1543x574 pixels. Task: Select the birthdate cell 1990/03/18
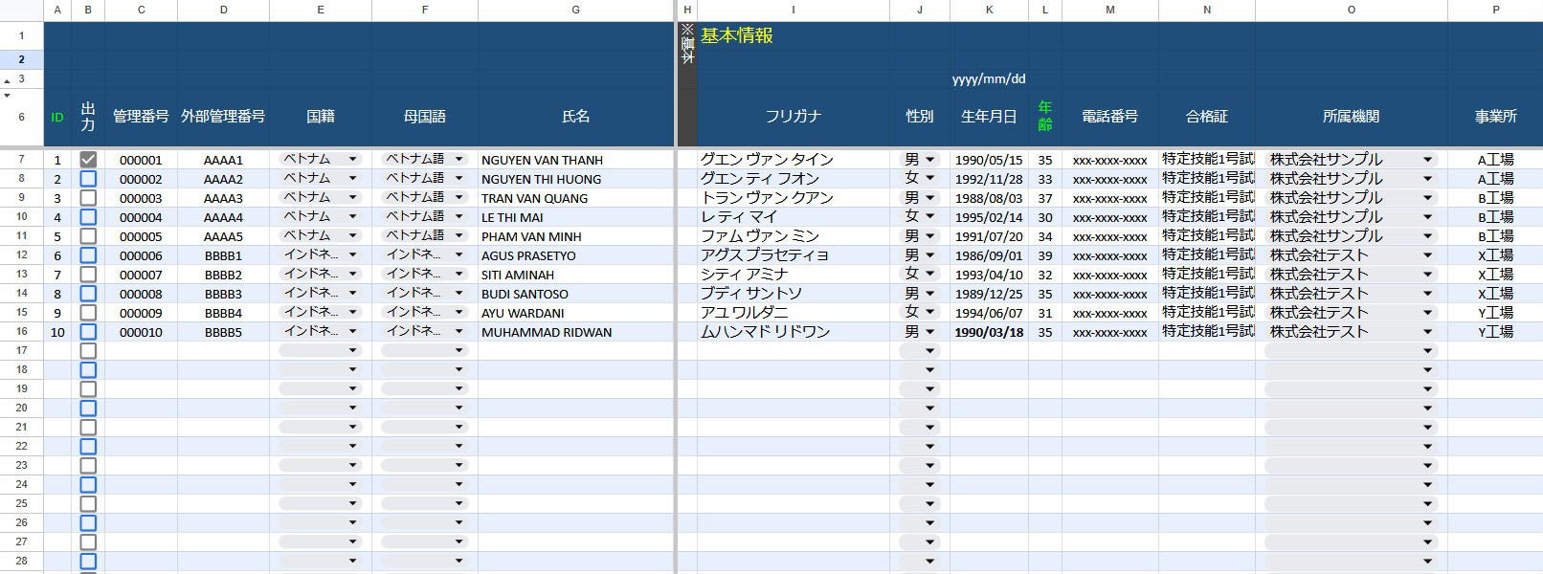[x=989, y=332]
